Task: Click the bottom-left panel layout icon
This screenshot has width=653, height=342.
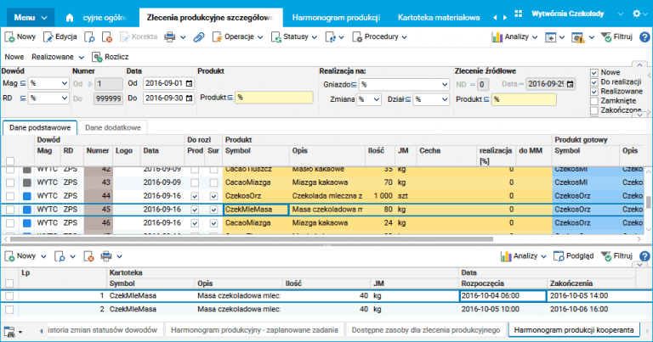Action: coord(9,331)
